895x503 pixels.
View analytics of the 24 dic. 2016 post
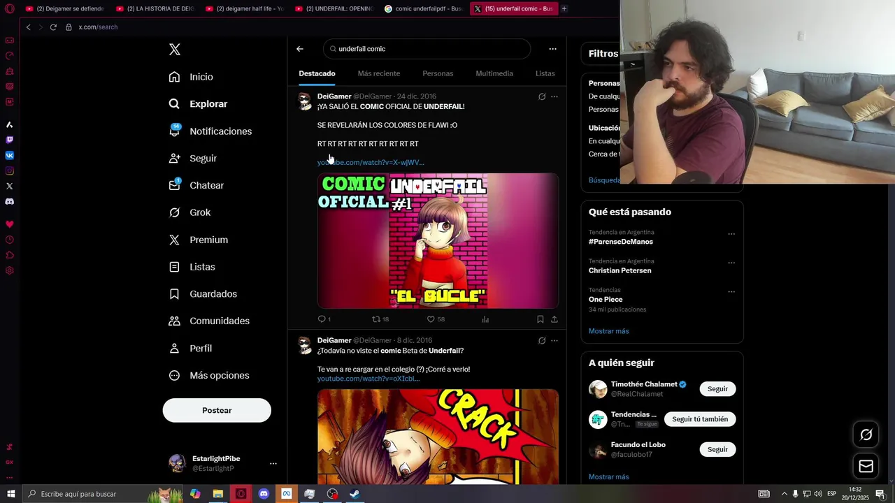click(x=485, y=319)
